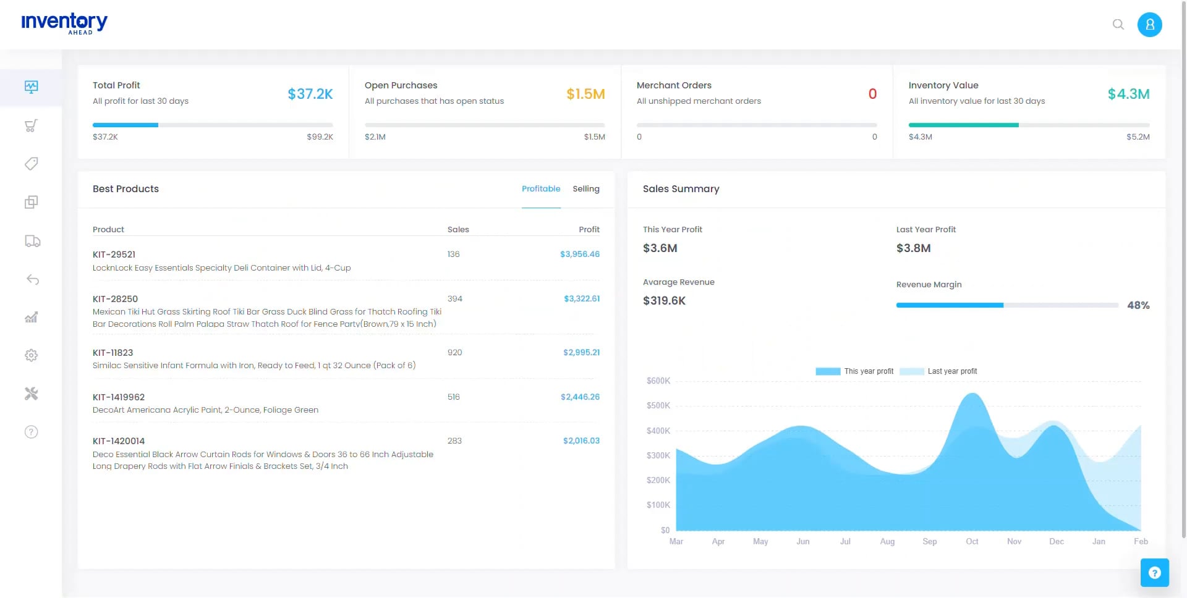Click profit amount $3,322.61

(x=582, y=299)
